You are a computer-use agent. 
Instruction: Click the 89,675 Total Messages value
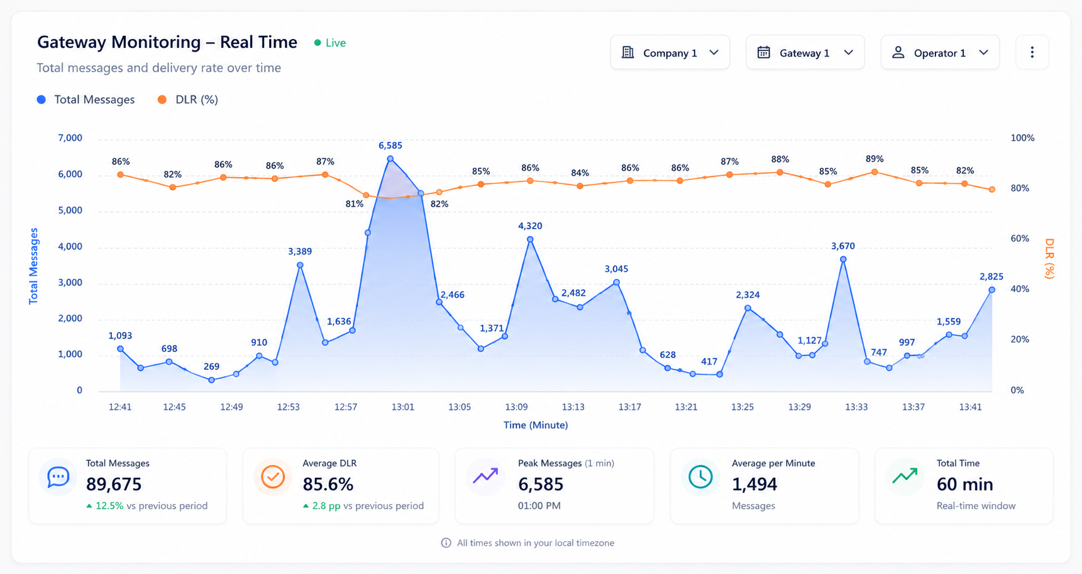114,484
